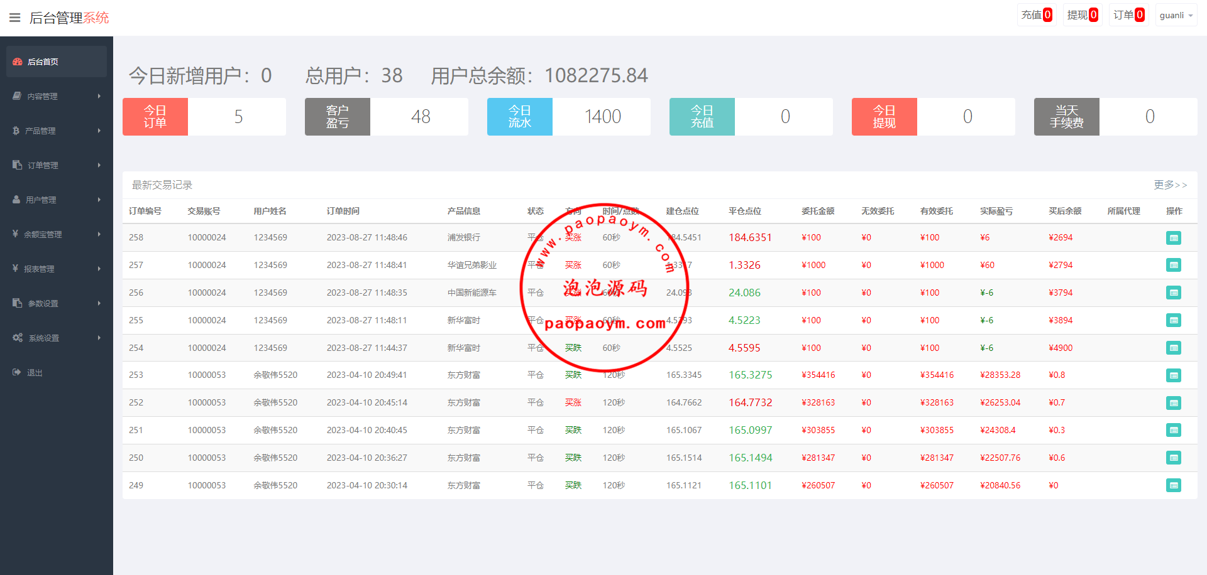The image size is (1207, 575).
Task: Open 参数设置 in the sidebar
Action: (x=43, y=303)
